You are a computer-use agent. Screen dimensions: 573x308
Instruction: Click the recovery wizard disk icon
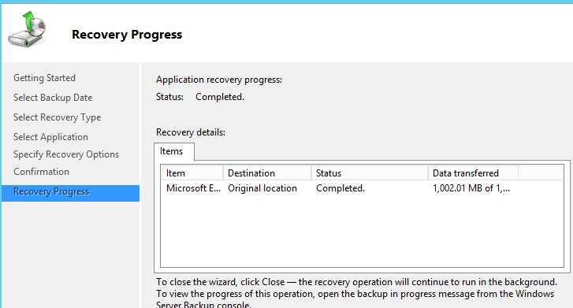(x=28, y=30)
